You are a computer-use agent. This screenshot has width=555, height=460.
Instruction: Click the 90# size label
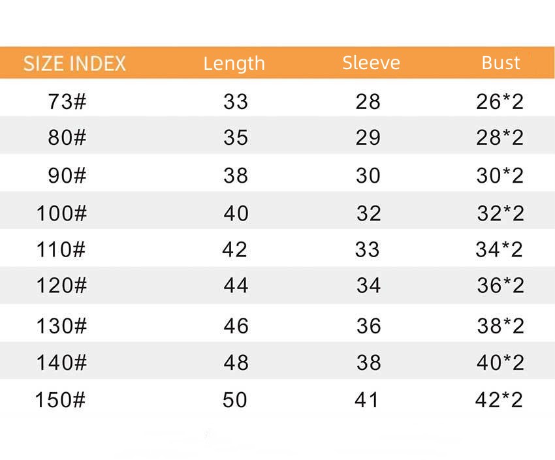point(67,176)
